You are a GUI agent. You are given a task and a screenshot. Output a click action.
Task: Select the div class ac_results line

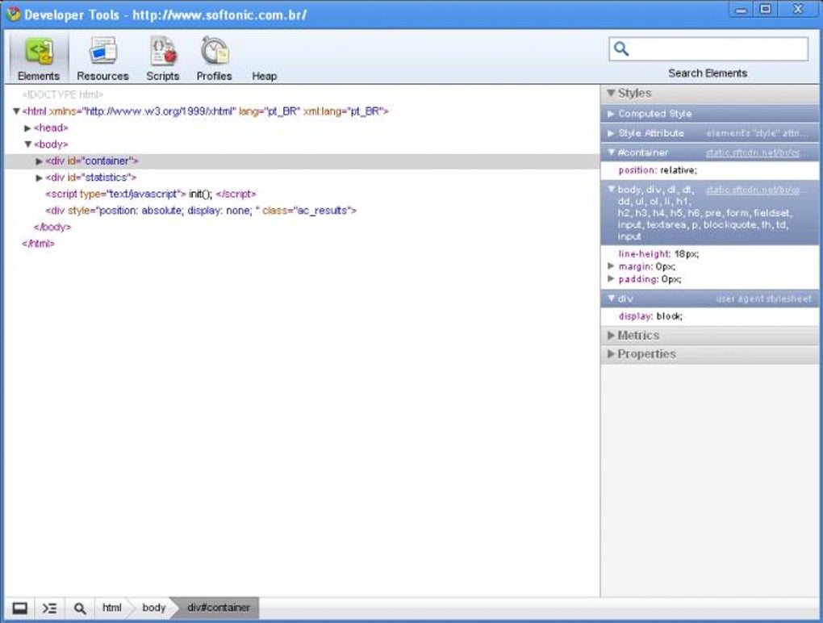201,211
